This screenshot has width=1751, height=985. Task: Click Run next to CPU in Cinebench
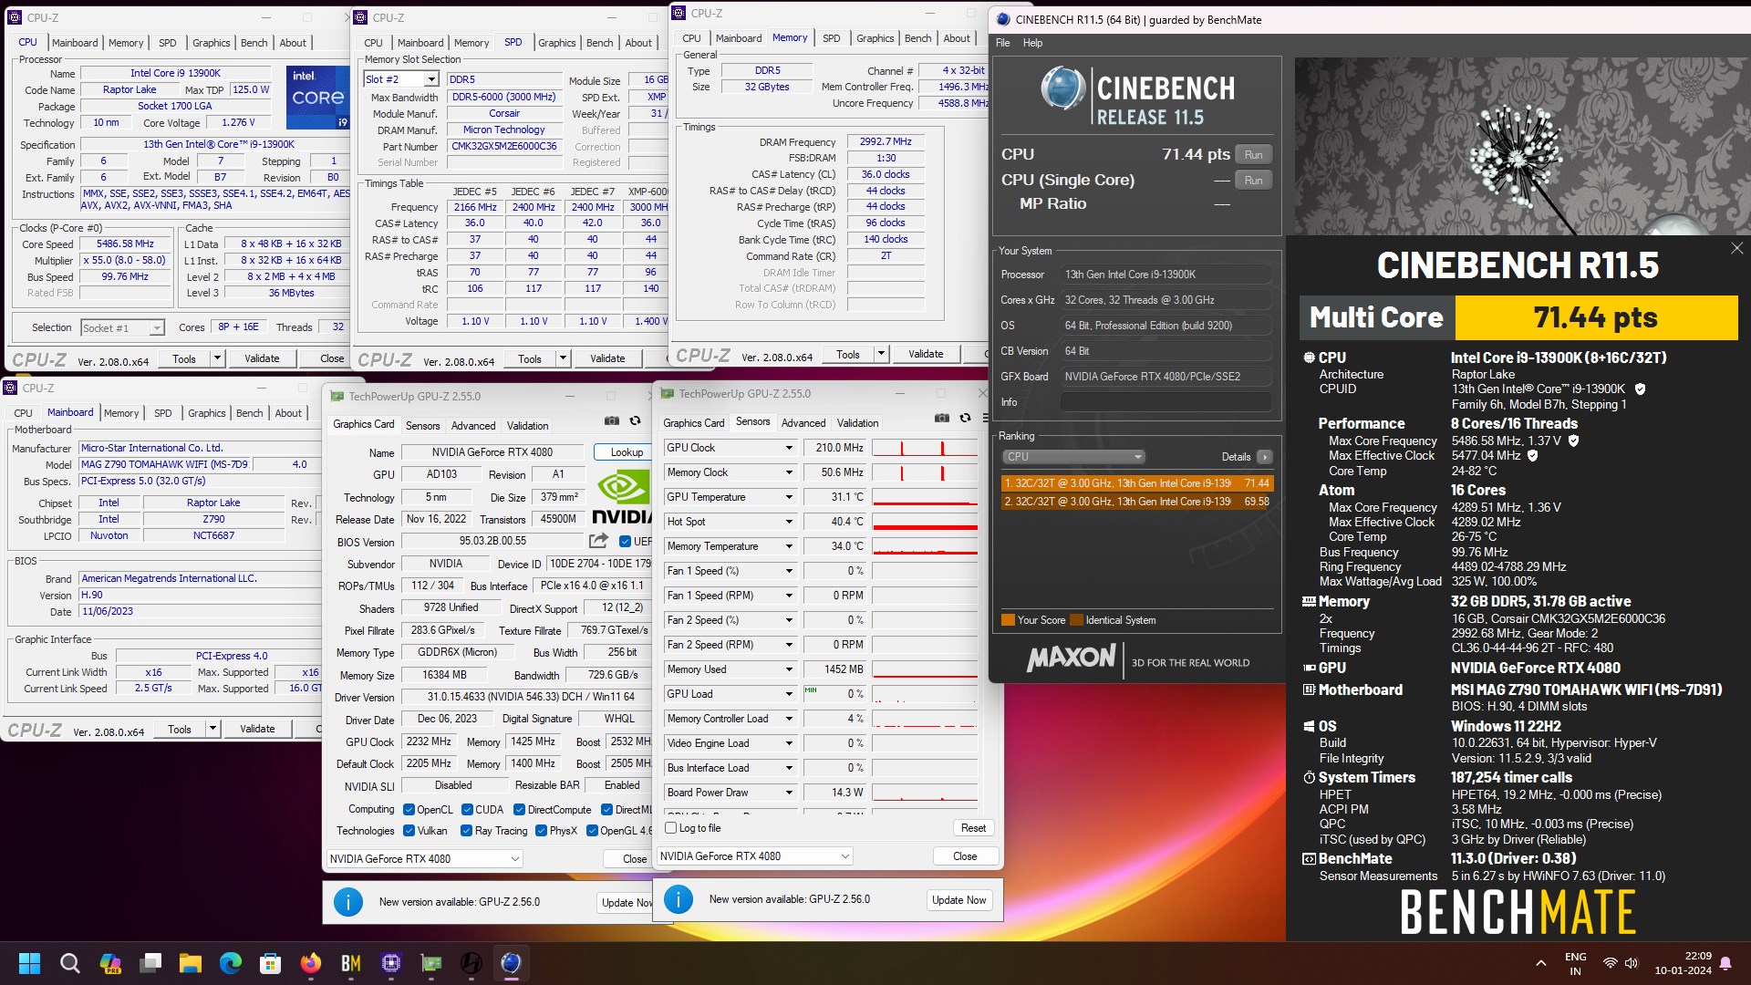click(1254, 155)
